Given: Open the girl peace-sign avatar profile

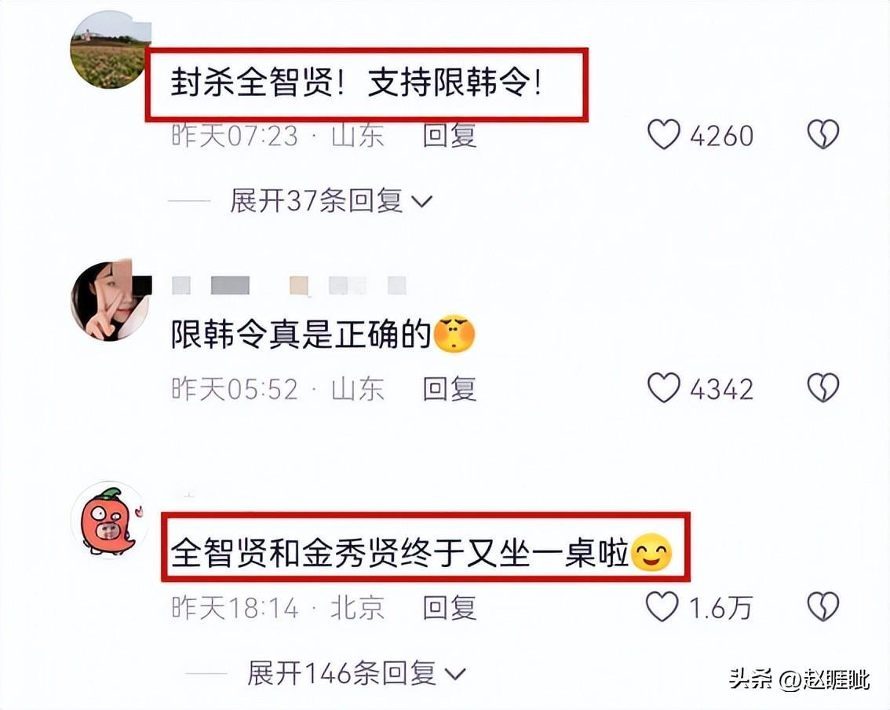Looking at the screenshot, I should point(110,301).
